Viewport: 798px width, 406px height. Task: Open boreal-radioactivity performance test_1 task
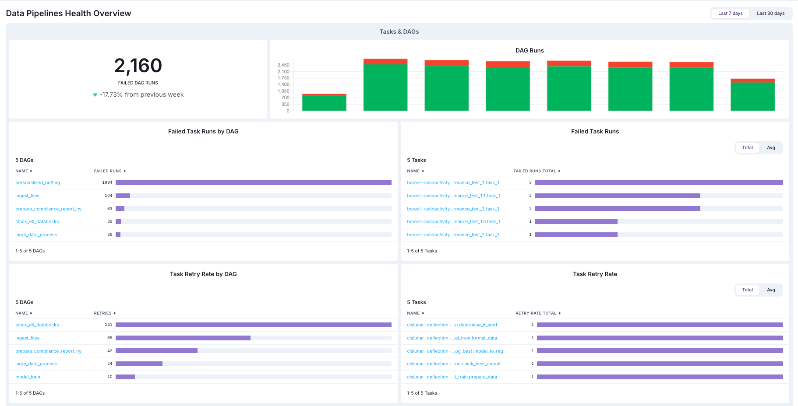(x=453, y=182)
